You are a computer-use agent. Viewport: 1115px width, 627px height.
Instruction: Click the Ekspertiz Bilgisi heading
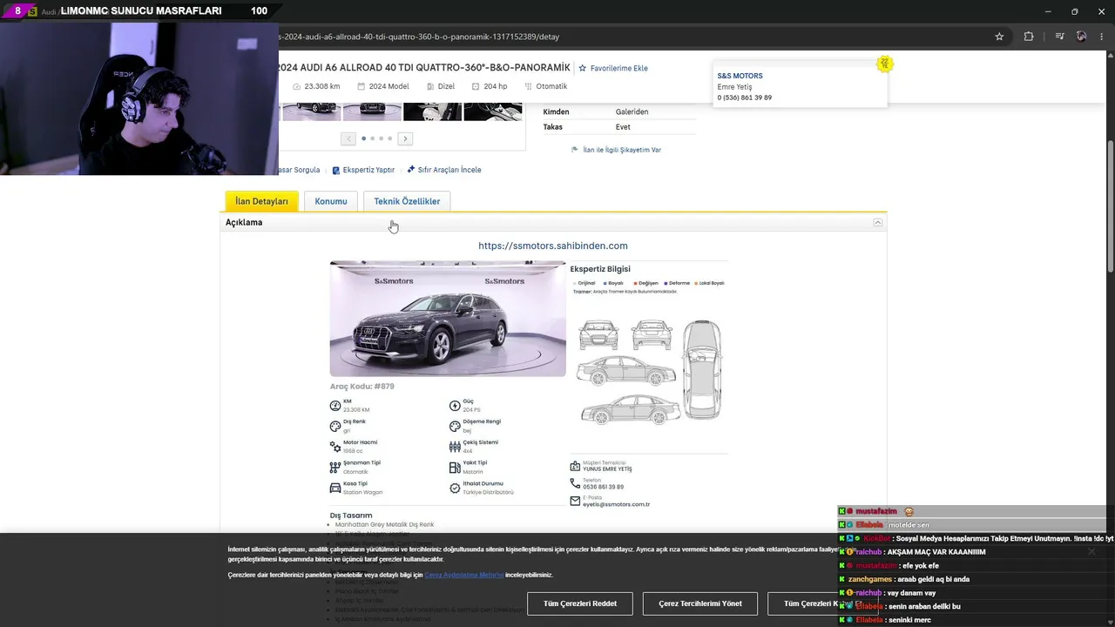coord(601,269)
